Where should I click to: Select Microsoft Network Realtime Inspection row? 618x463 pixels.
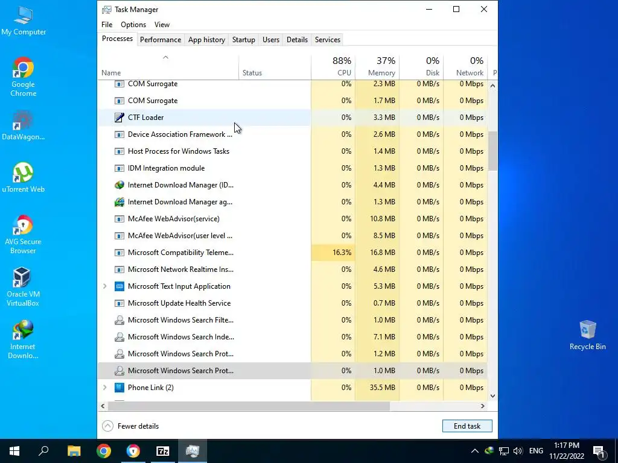click(293, 269)
